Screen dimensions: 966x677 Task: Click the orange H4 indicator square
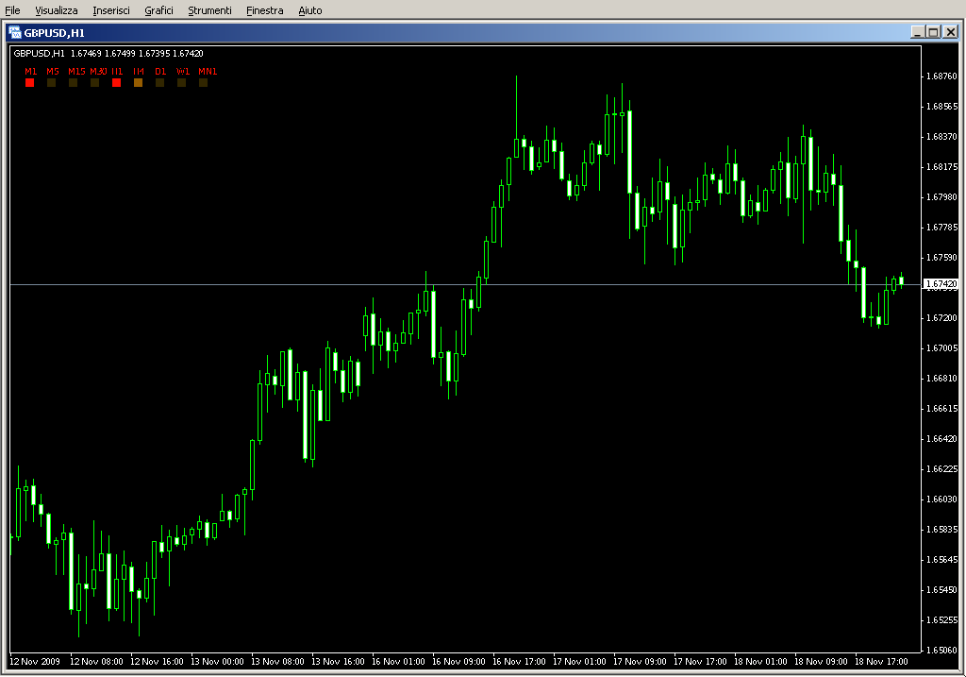point(139,83)
